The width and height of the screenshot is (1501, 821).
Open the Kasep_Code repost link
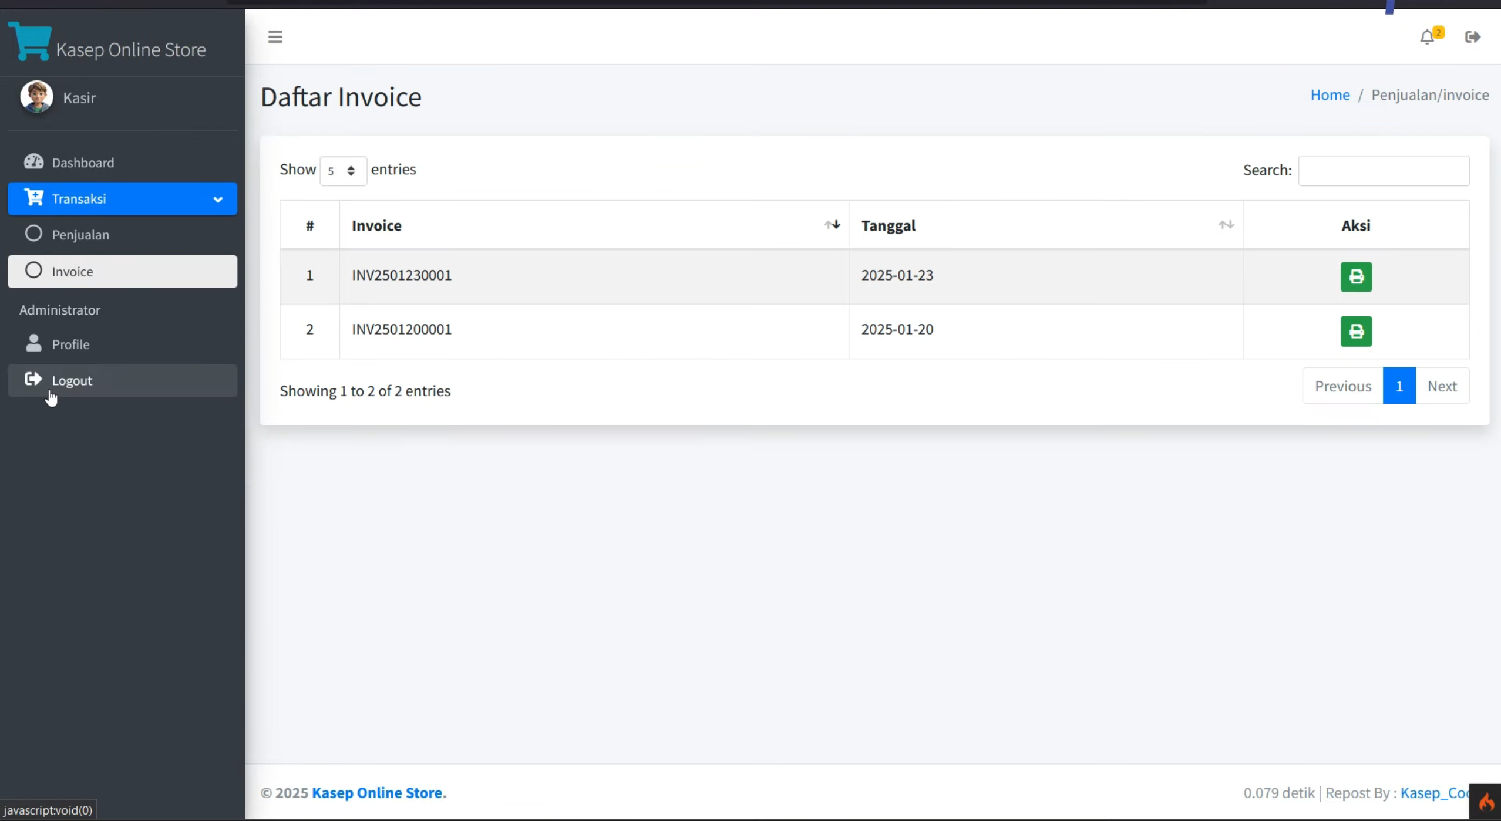click(x=1436, y=793)
